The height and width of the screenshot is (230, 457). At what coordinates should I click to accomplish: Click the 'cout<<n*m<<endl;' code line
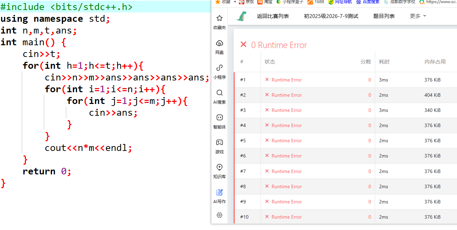click(88, 148)
